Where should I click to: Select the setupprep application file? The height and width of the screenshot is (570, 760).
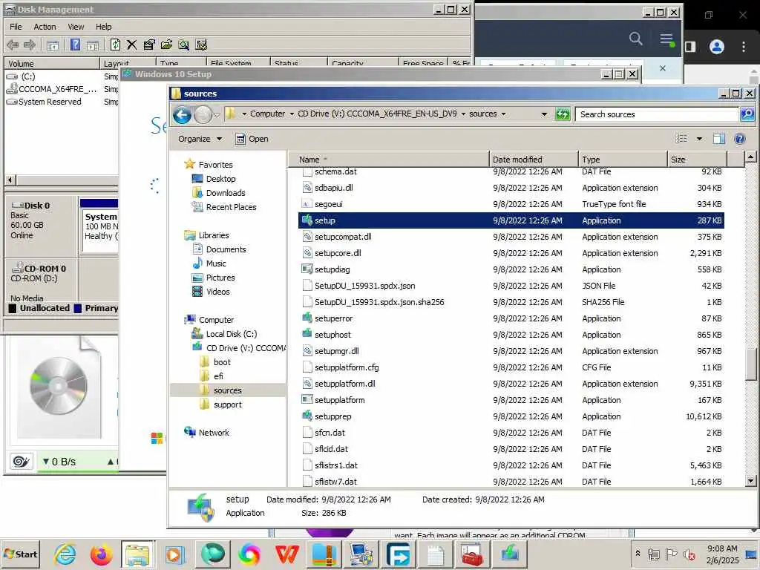pos(511,416)
